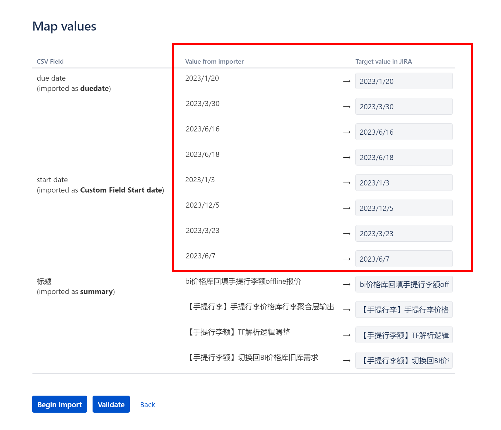The image size is (501, 430).
Task: Select importer text 【手提行李额】TF解析逻辑调整
Action: pyautogui.click(x=238, y=332)
